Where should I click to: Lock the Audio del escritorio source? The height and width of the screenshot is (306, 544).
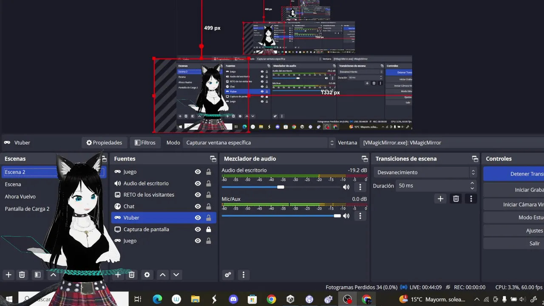209,183
